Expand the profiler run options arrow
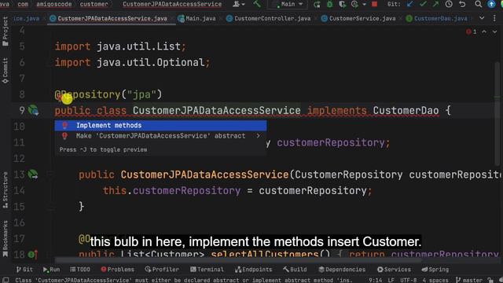This screenshot has width=503, height=283. coord(364,5)
